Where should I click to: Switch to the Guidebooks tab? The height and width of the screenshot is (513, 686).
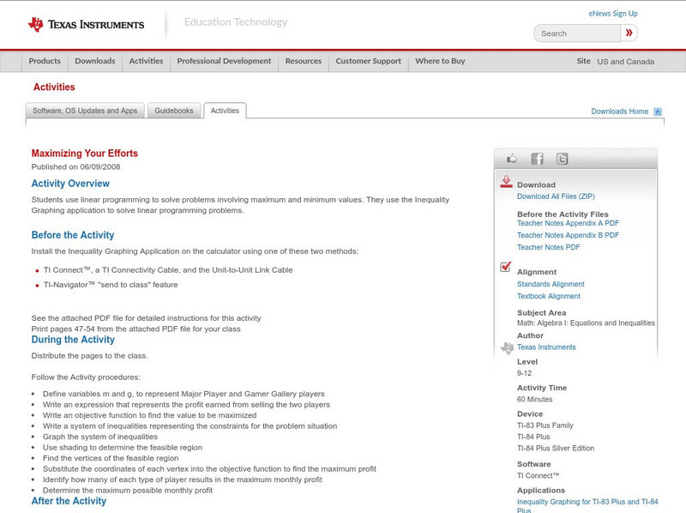(x=174, y=111)
